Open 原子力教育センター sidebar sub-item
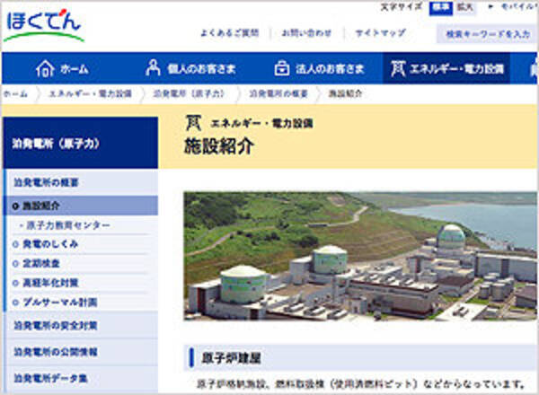 tap(68, 225)
